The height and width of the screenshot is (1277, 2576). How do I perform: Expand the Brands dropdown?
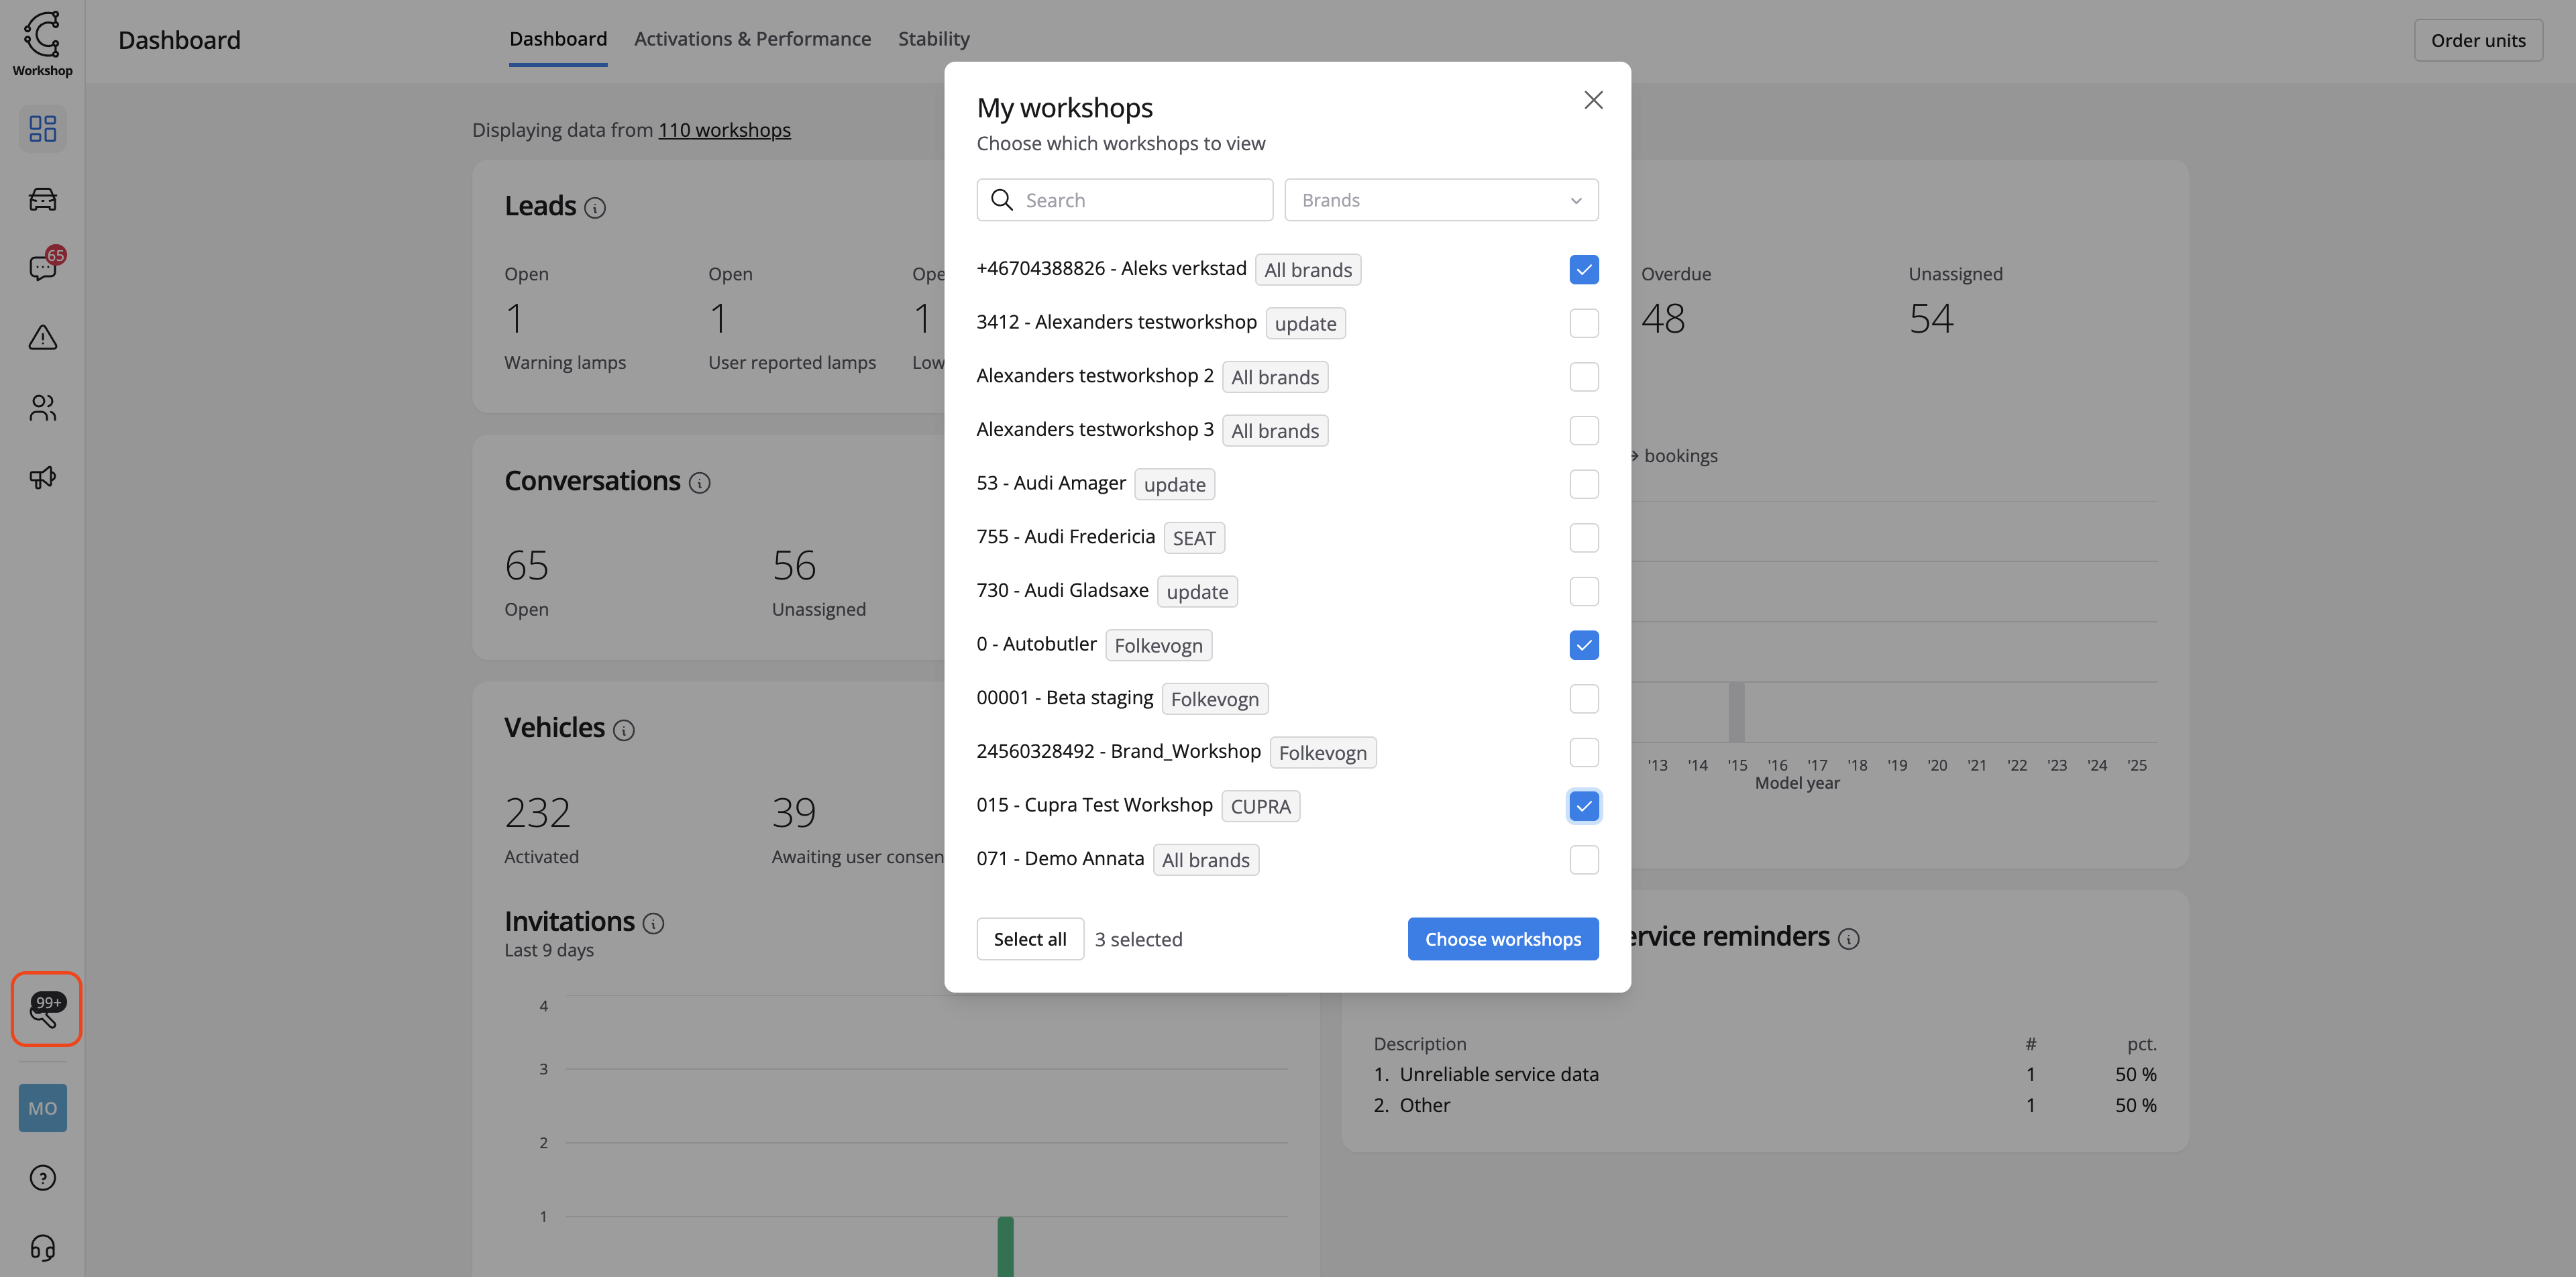click(x=1440, y=200)
